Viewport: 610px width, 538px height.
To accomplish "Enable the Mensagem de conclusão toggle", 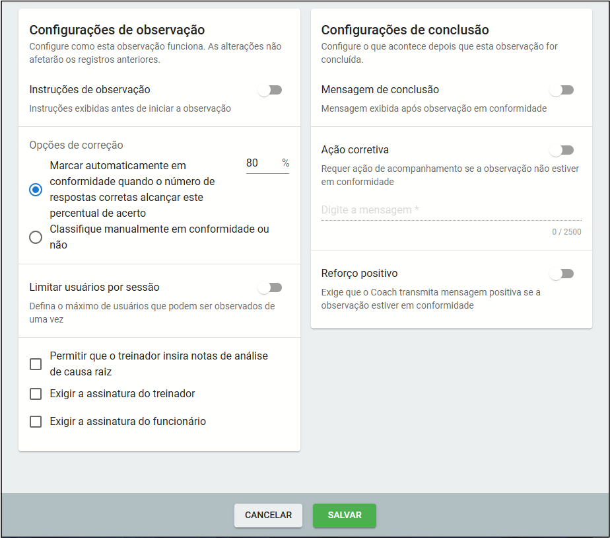I will (x=561, y=90).
